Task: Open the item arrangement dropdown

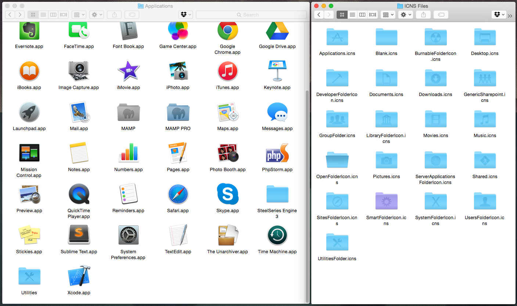Action: tap(78, 15)
